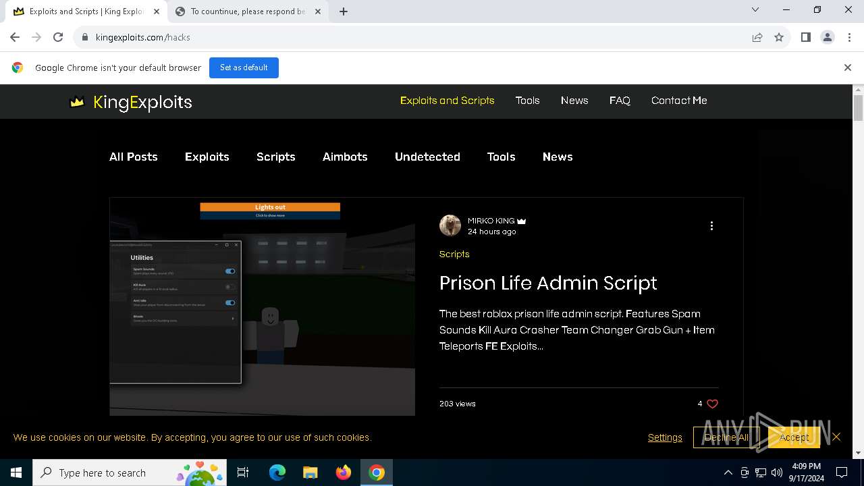Open the Prison Life post thumbnail image
Viewport: 864px width, 486px height.
263,306
